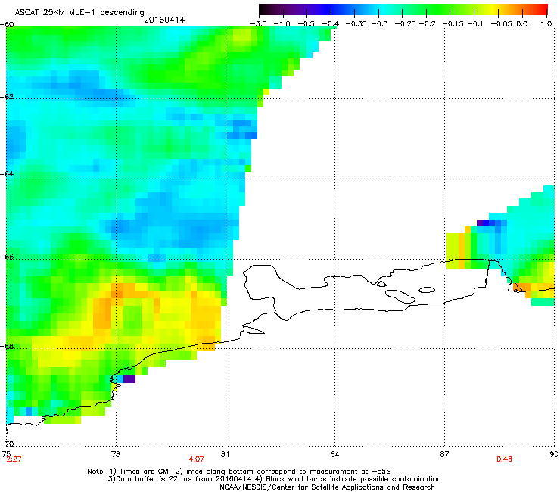Click the -0.35 color scale label
The width and height of the screenshot is (560, 492).
click(356, 24)
